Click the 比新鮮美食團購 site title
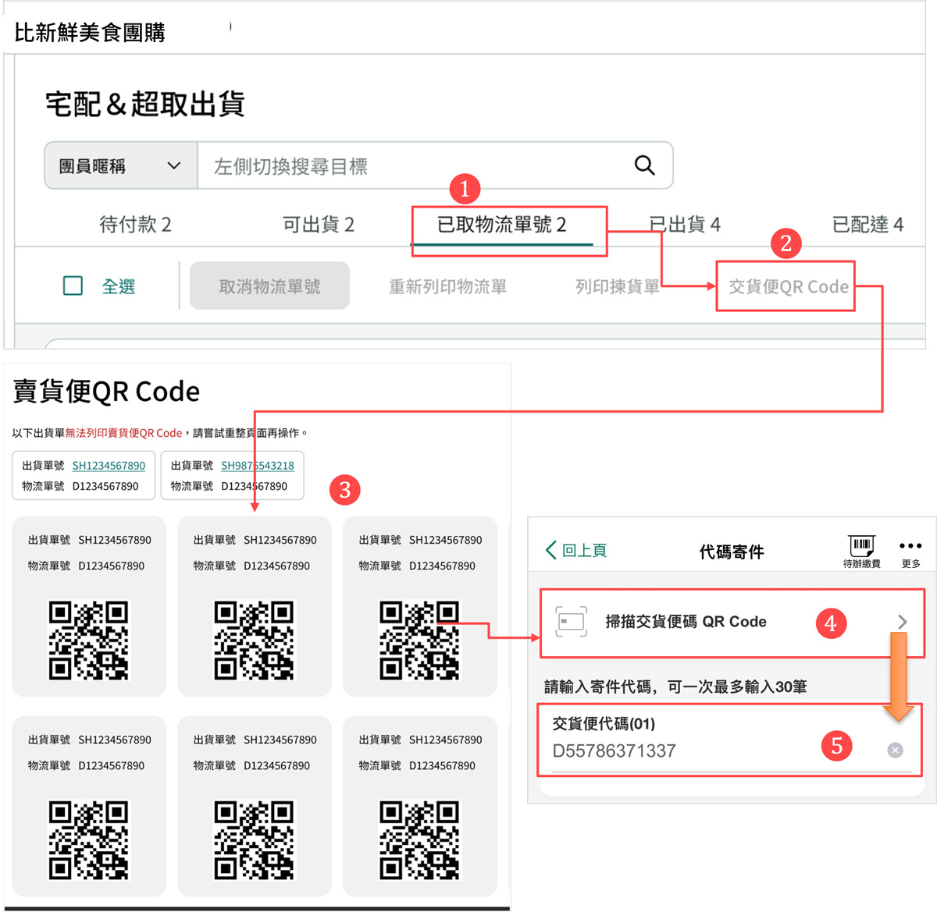 [x=90, y=32]
